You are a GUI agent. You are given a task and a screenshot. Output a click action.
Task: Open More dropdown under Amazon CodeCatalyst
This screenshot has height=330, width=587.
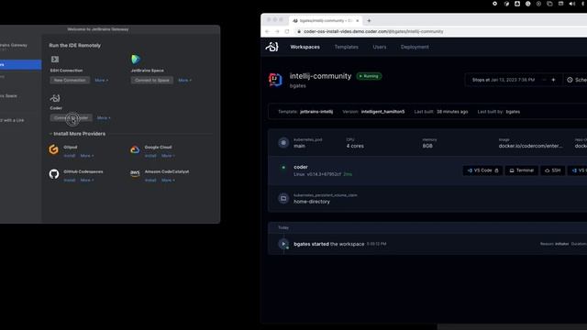168,180
